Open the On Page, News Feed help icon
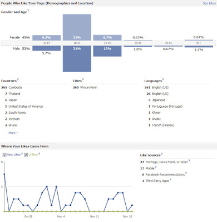Image resolution: width=217 pixels, height=222 pixels. [189, 161]
